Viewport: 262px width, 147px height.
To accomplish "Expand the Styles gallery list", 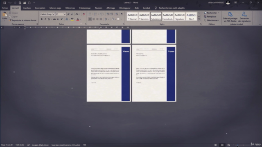I will click(199, 20).
